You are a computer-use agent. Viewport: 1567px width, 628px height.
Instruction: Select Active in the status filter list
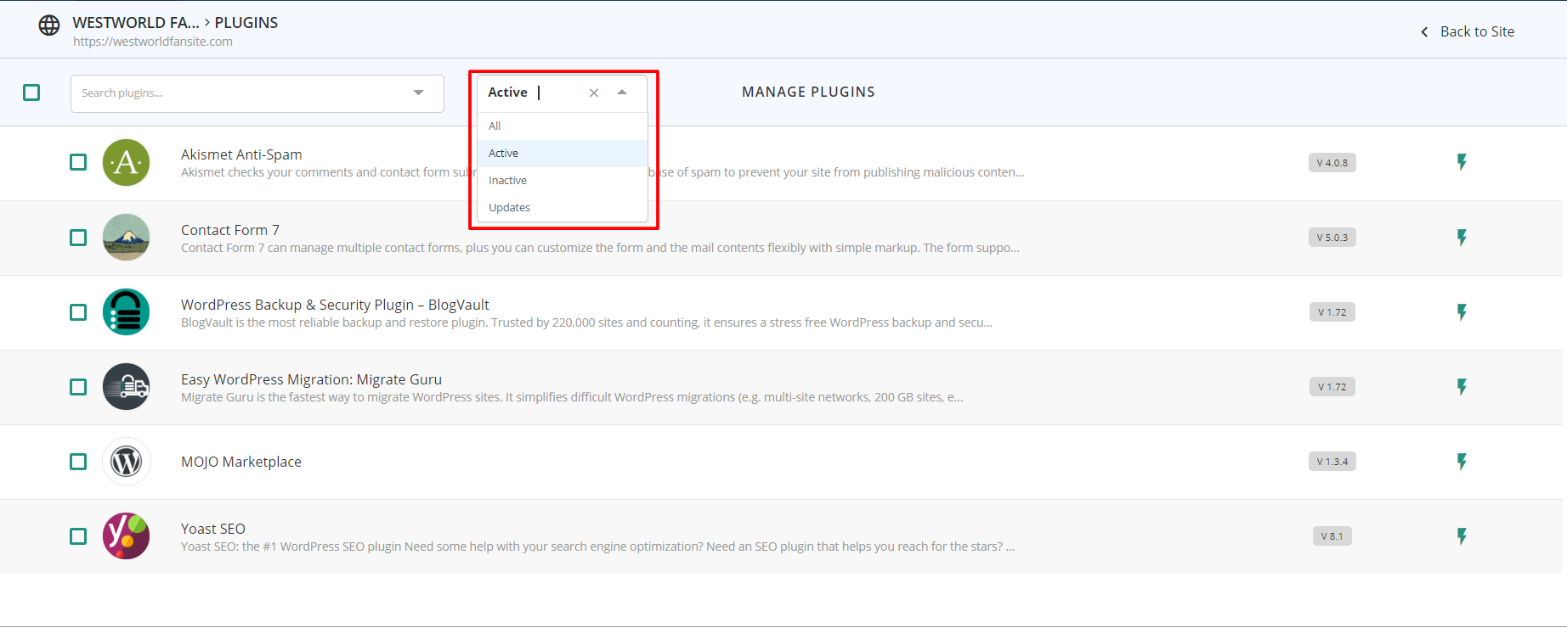click(x=563, y=153)
